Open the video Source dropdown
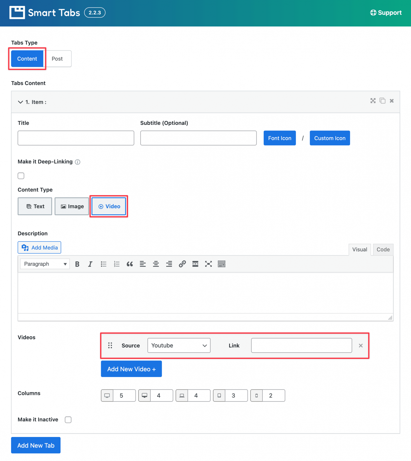Viewport: 411px width, 461px height. (x=179, y=345)
